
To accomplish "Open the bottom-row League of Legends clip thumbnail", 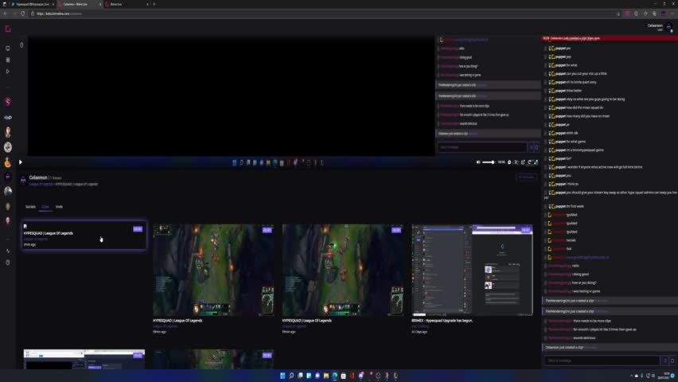I will click(213, 359).
